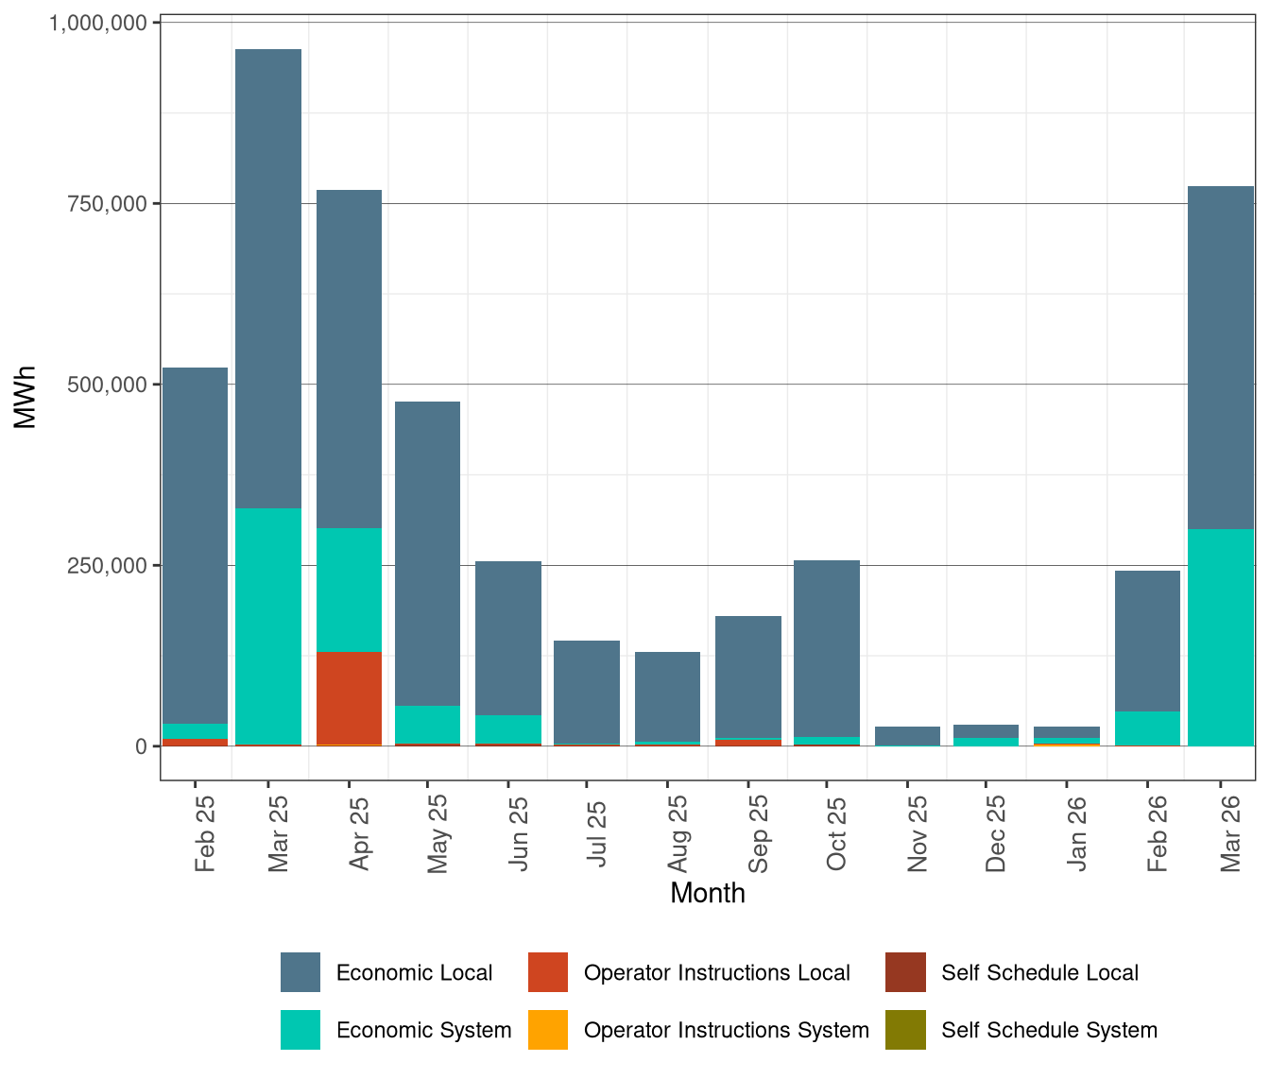Click the Economic System legend color swatch

click(x=300, y=1030)
